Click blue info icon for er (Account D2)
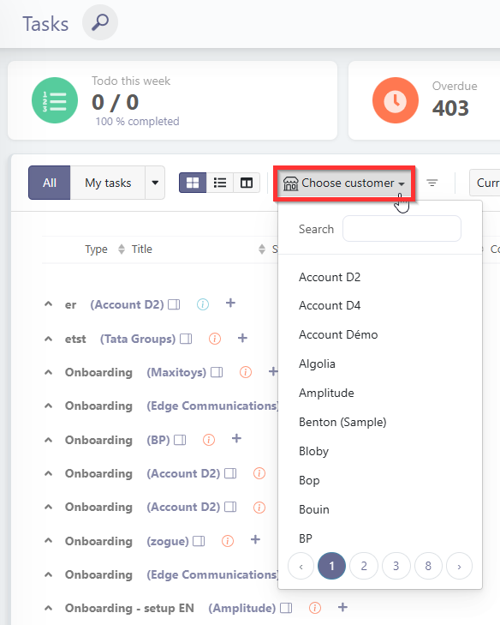 (x=203, y=304)
